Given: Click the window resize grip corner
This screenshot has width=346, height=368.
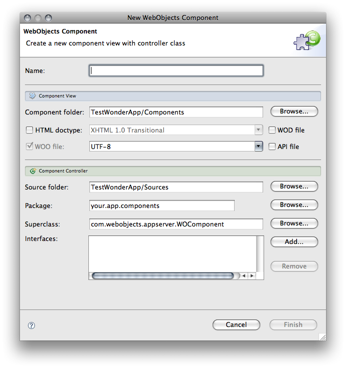Looking at the screenshot, I should [x=323, y=337].
